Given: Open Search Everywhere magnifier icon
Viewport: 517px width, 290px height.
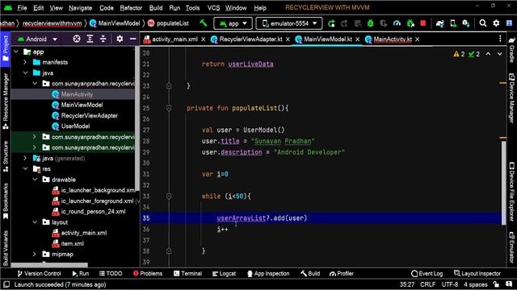Looking at the screenshot, I should [483, 23].
